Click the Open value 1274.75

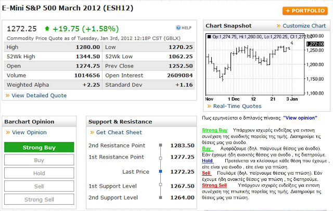pos(88,66)
